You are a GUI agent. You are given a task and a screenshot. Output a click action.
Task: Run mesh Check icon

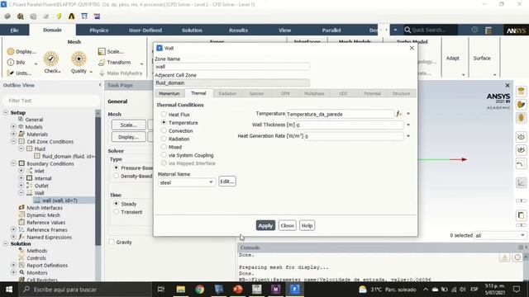[51, 59]
